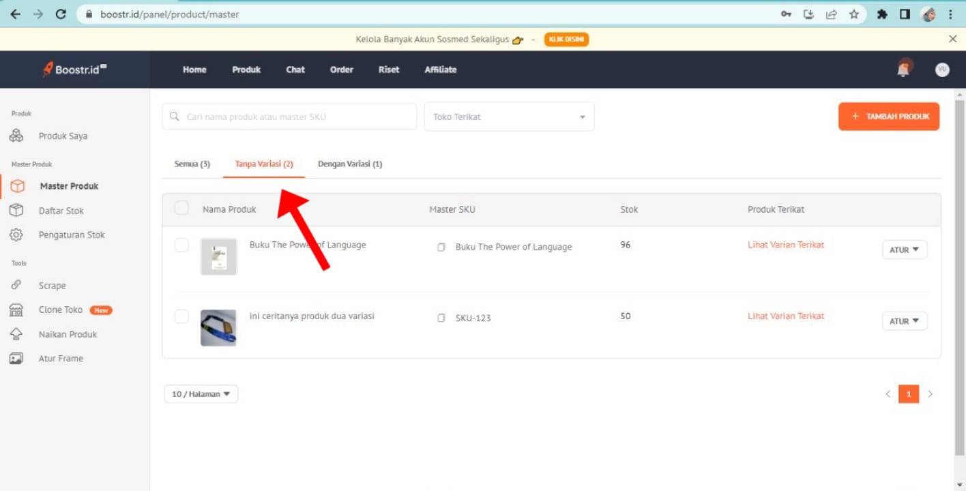The width and height of the screenshot is (966, 491).
Task: Open the 10 / Halaman page size dropdown
Action: coord(201,393)
